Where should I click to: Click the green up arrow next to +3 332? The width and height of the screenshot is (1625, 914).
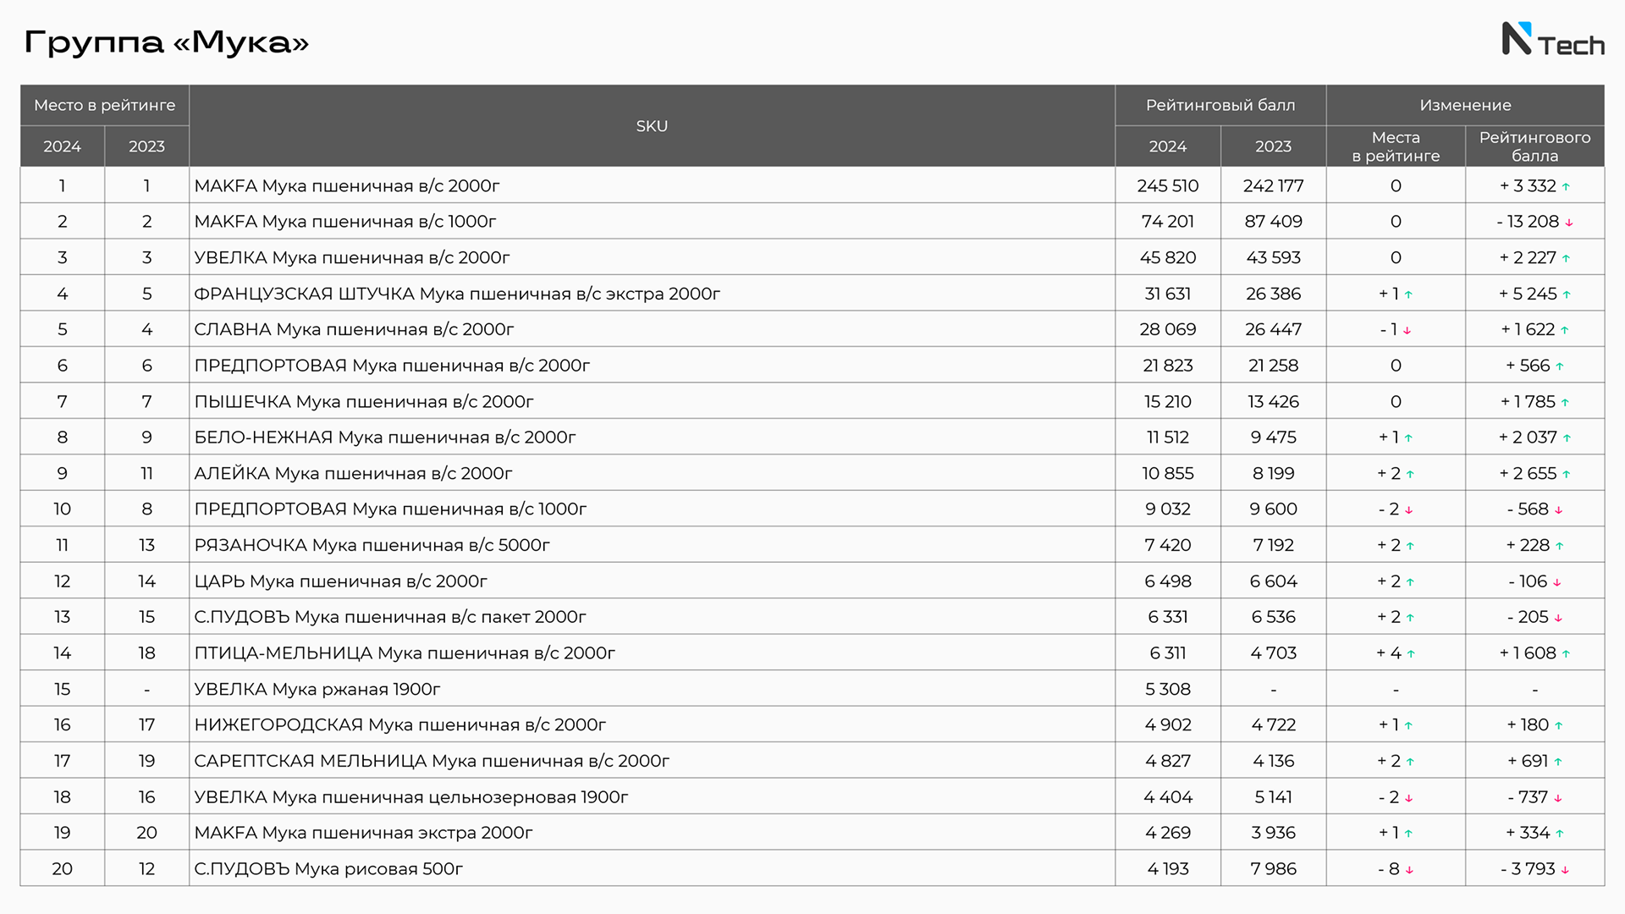click(x=1566, y=187)
